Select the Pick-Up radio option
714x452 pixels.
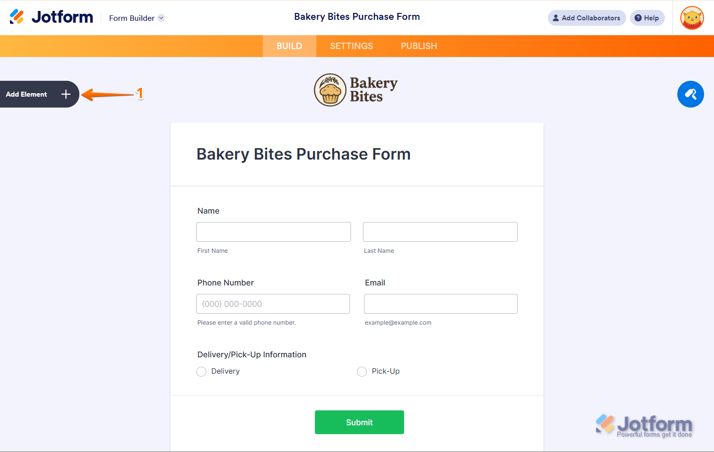pyautogui.click(x=362, y=372)
